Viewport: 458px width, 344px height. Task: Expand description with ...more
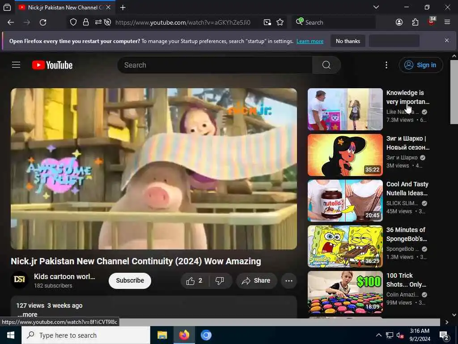(x=27, y=314)
